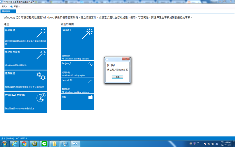The height and width of the screenshot is (147, 235).
Task: Click 'All Windows desktop editions' under Project_7
Action: click(75, 59)
